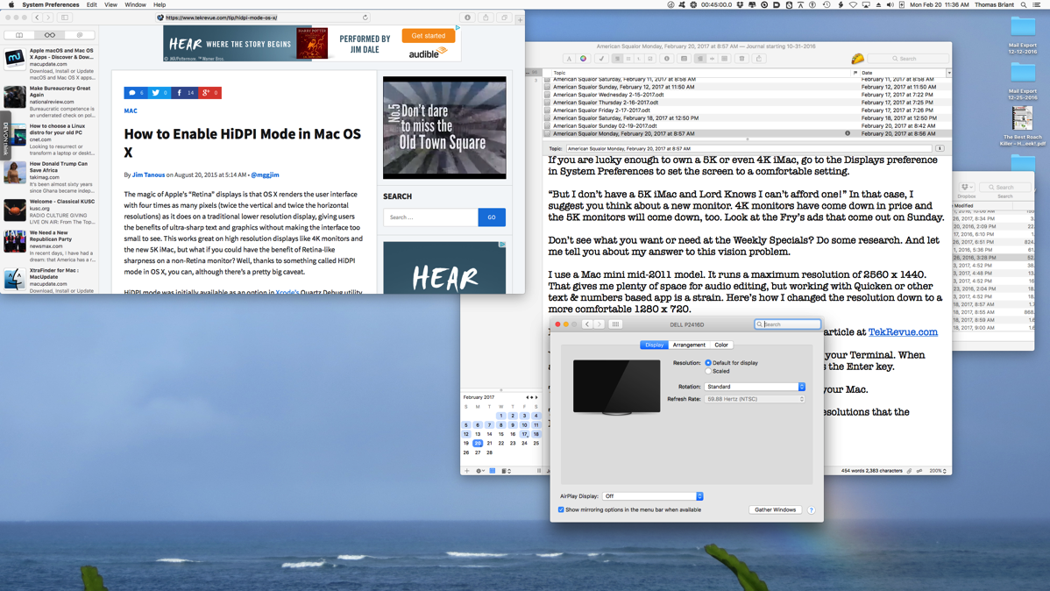Click Old Town Square ad thumbnail
1050x591 pixels.
[x=444, y=127]
